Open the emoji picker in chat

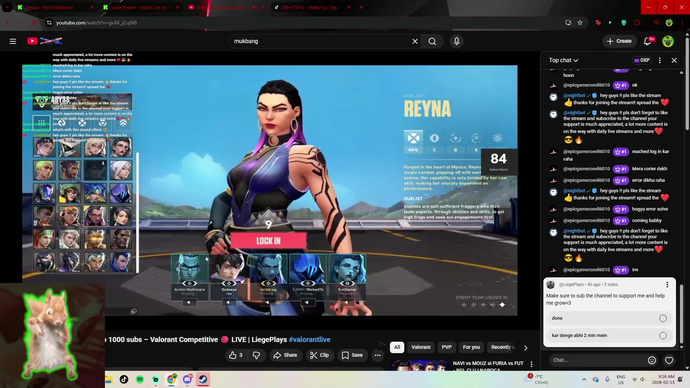point(652,360)
